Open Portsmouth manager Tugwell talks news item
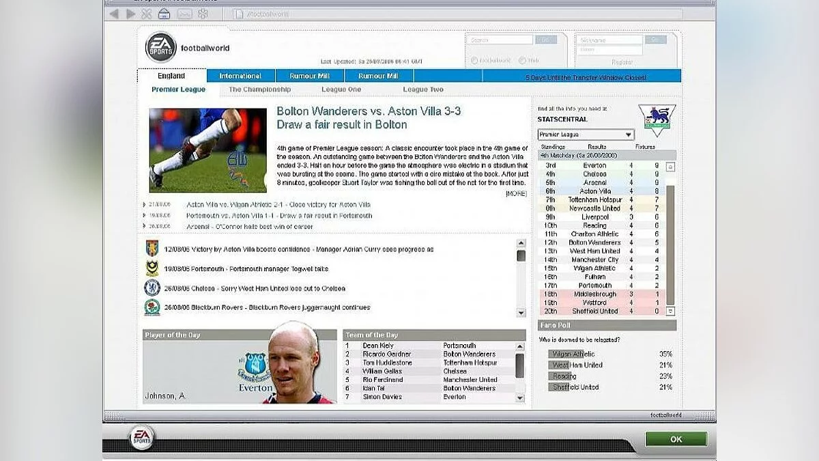This screenshot has height=461, width=819. click(246, 269)
